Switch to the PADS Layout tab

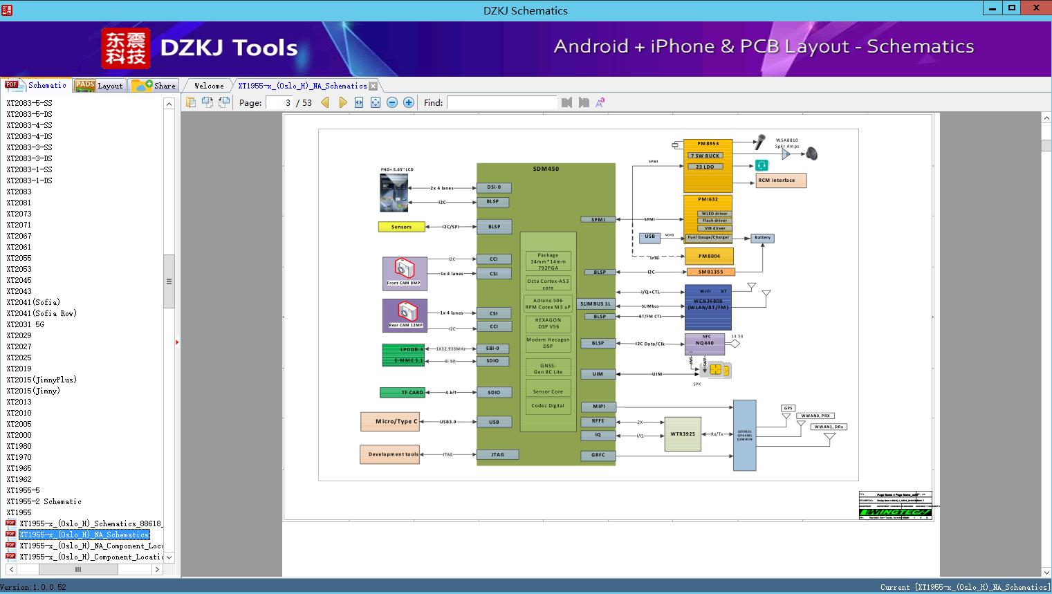[99, 86]
